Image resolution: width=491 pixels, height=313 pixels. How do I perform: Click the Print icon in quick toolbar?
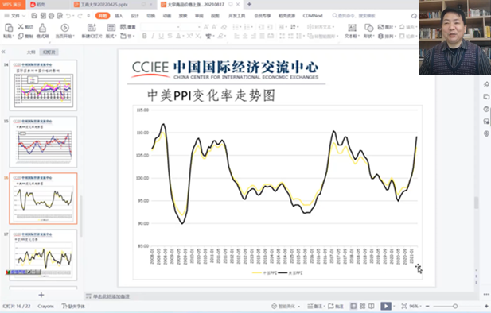tap(52, 16)
